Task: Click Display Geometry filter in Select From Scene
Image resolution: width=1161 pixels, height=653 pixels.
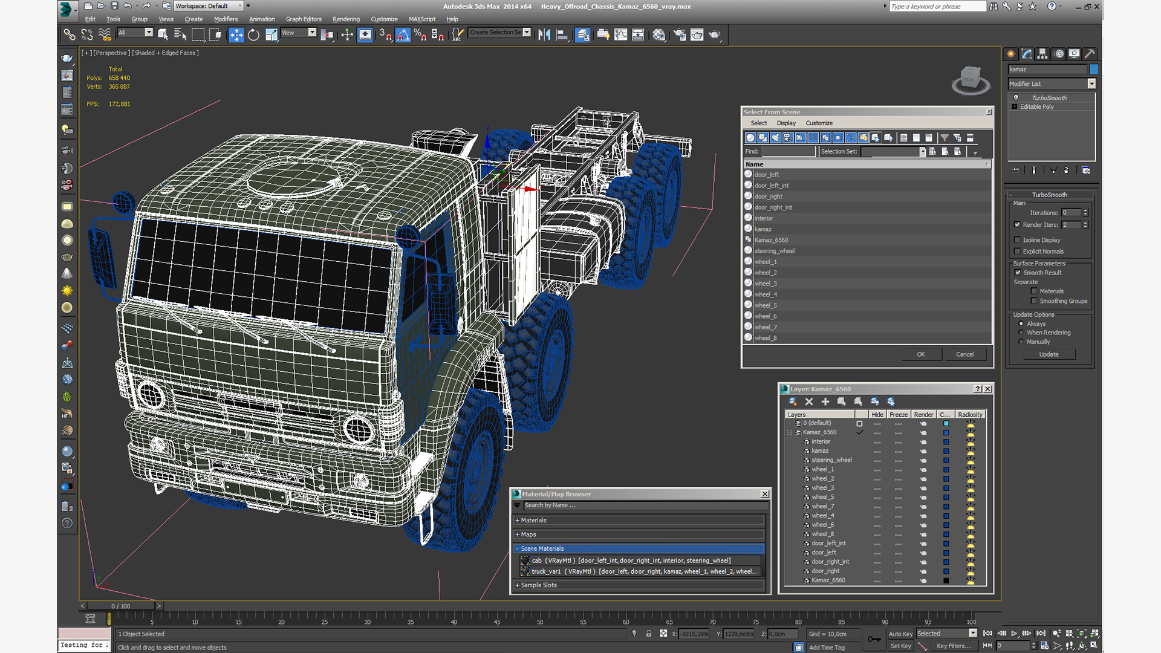Action: point(750,138)
